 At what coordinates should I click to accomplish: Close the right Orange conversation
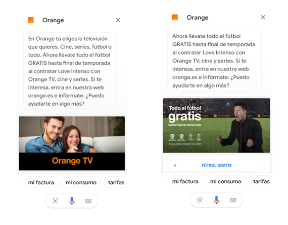pos(263,17)
